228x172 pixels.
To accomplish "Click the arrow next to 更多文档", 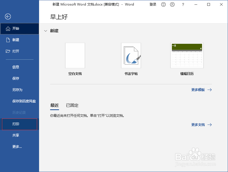I will (x=209, y=125).
